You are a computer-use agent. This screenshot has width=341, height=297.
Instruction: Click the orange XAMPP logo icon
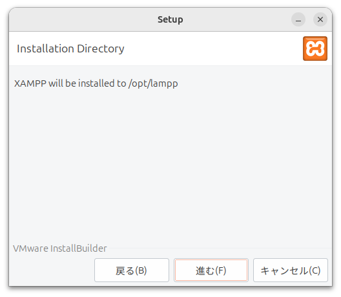point(315,49)
